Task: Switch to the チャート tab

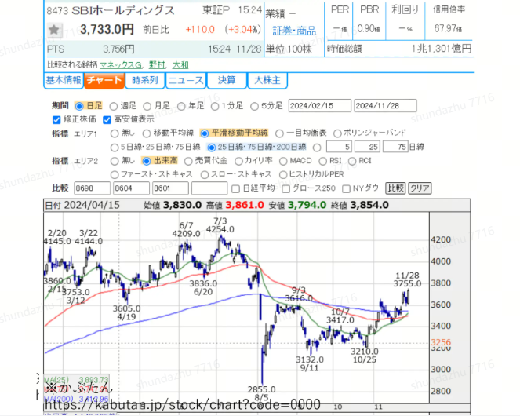Action: tap(104, 81)
